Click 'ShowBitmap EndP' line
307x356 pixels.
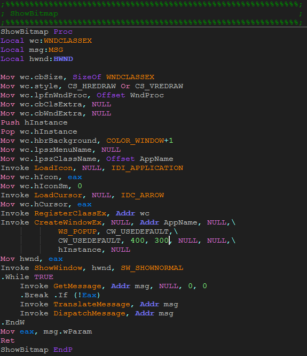tap(36, 350)
